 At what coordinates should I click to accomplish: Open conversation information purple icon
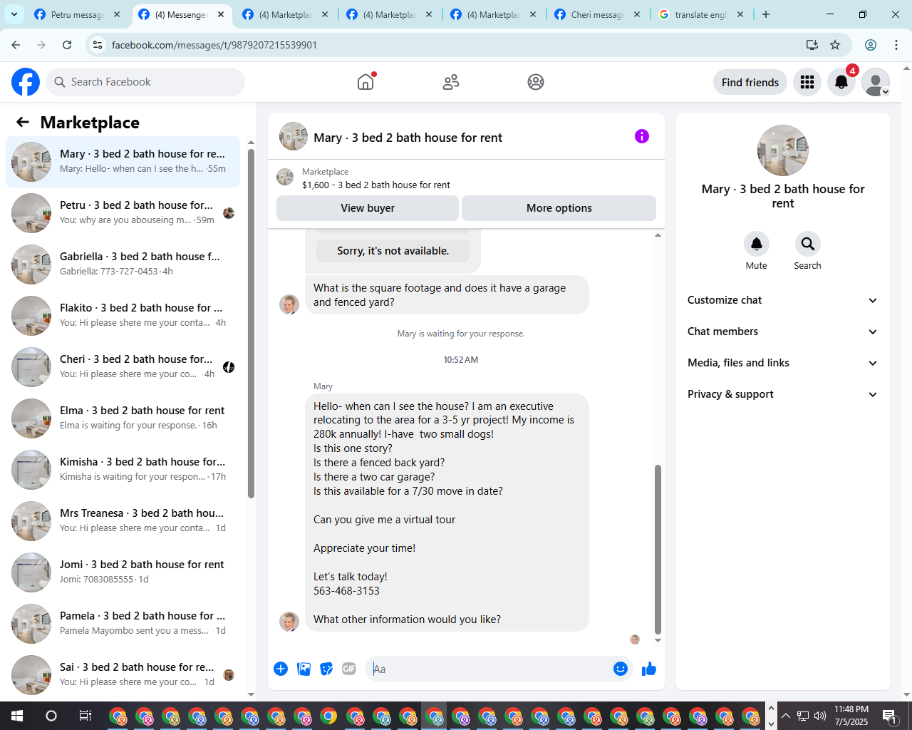pos(642,136)
